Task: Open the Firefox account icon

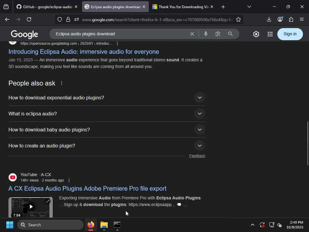Action: coord(280,19)
